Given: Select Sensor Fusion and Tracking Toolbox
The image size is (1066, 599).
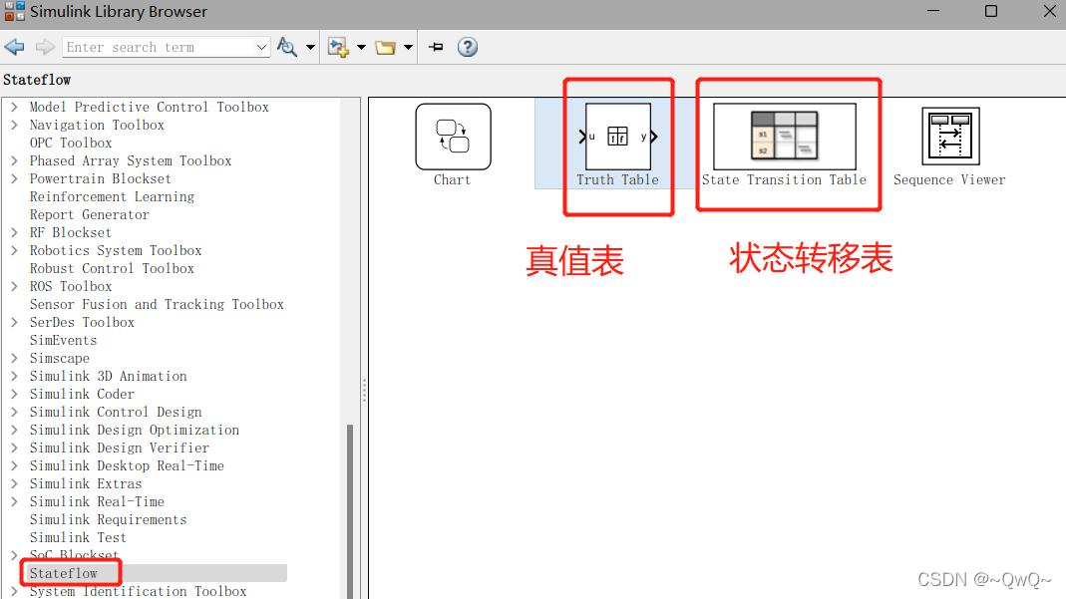Looking at the screenshot, I should [x=157, y=304].
